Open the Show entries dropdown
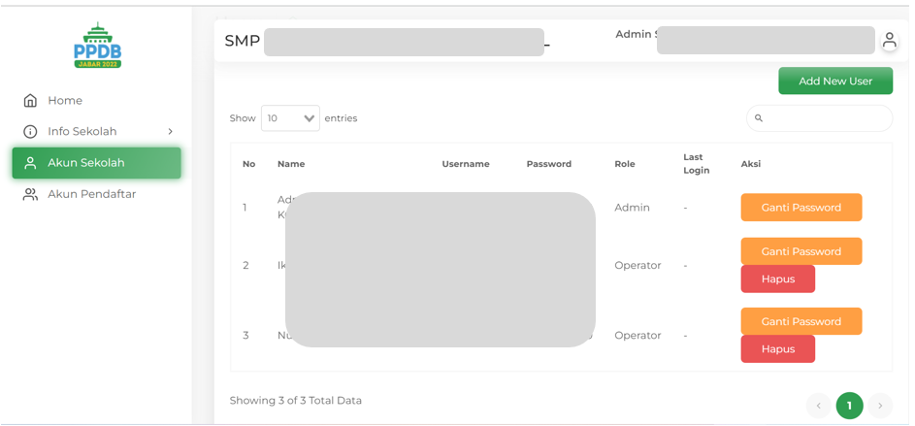The height and width of the screenshot is (426, 915). [290, 118]
